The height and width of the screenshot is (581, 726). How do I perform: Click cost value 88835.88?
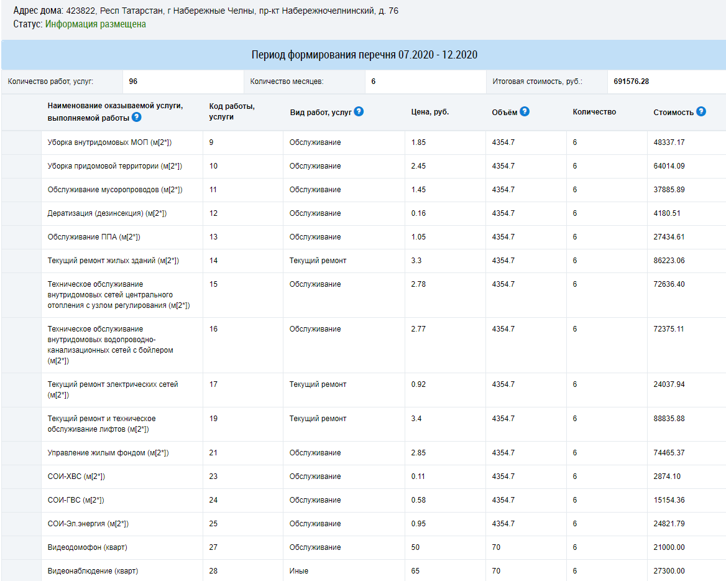[669, 419]
